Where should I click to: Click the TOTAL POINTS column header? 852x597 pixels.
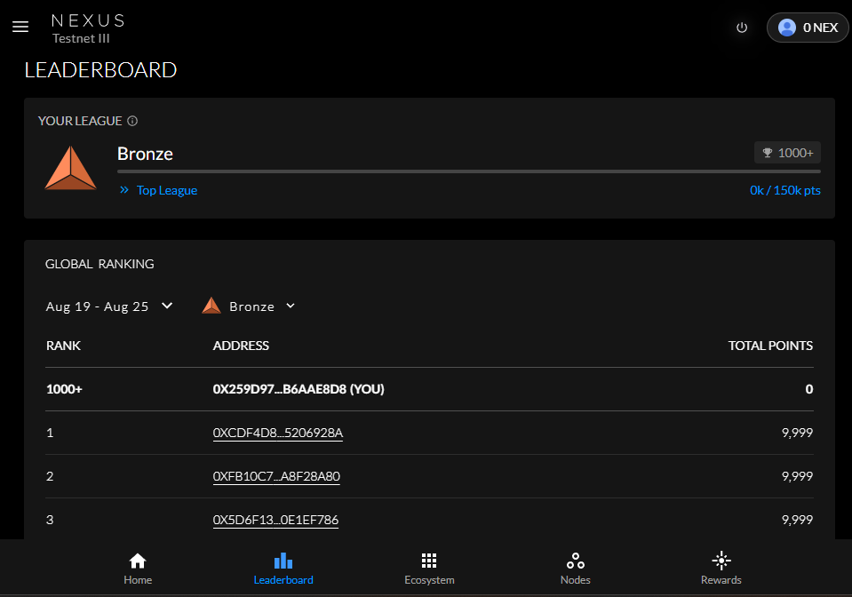[770, 346]
